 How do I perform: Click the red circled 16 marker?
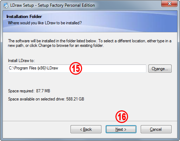pyautogui.click(x=122, y=117)
